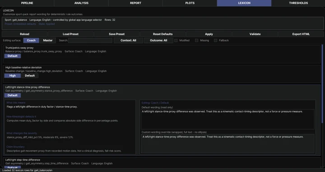The width and height of the screenshot is (325, 172).
Task: Enable the Modified checkbox
Action: tap(176, 40)
